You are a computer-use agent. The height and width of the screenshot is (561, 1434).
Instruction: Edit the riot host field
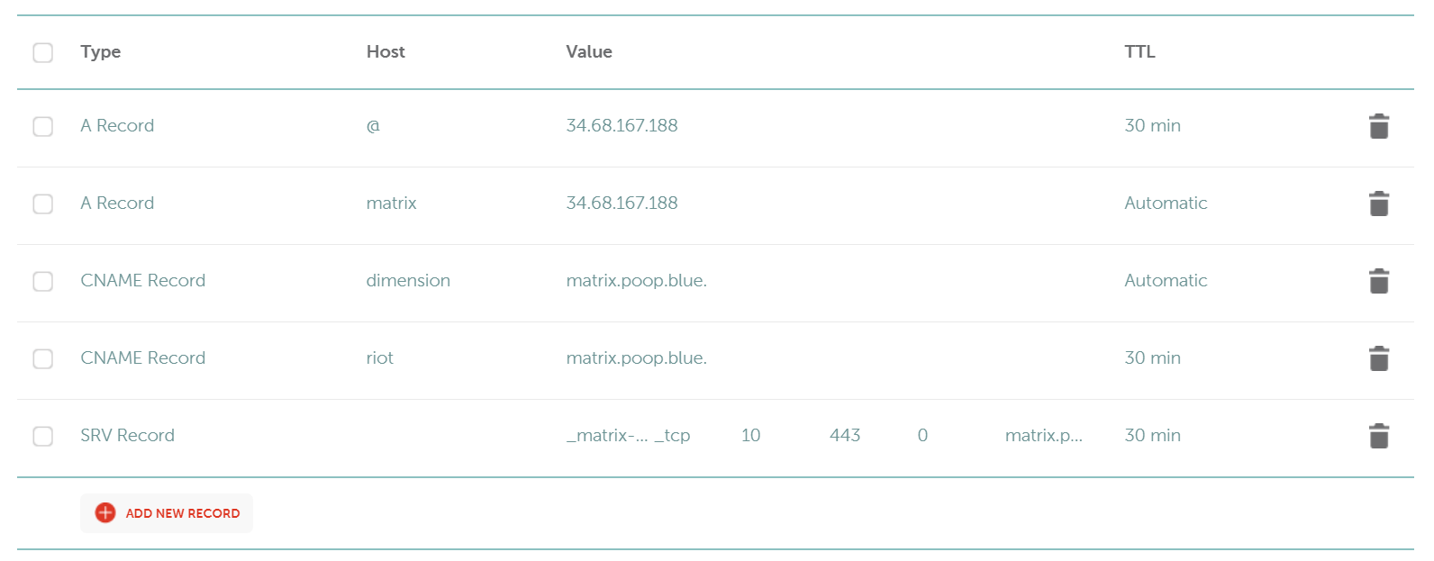(x=380, y=358)
